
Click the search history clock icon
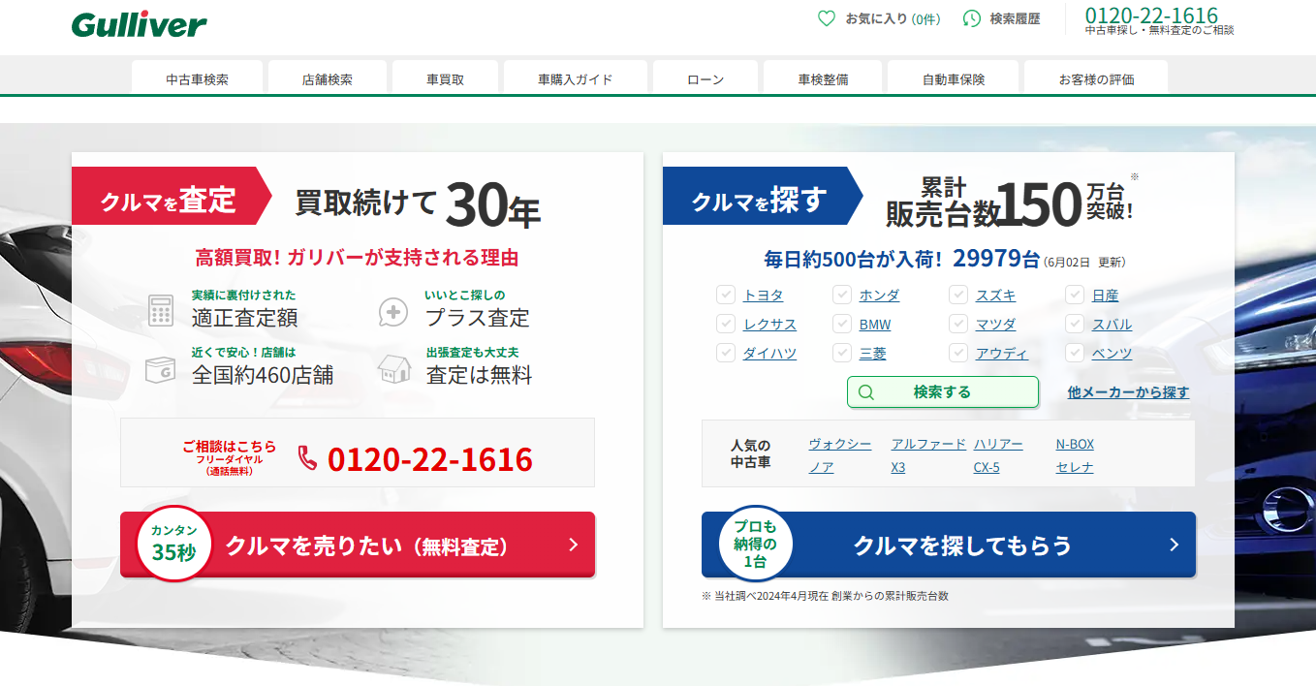tap(971, 18)
